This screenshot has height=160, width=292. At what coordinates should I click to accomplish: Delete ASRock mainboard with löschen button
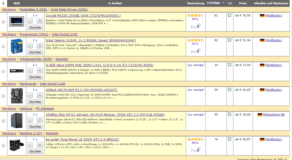click(x=35, y=102)
